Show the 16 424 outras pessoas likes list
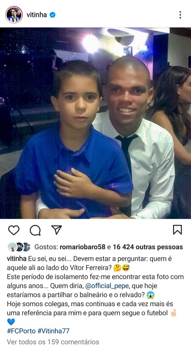This screenshot has width=191, height=347. [148, 247]
